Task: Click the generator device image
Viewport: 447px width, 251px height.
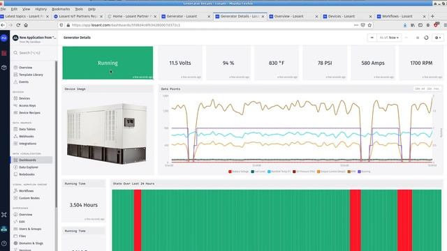Action: [107, 134]
